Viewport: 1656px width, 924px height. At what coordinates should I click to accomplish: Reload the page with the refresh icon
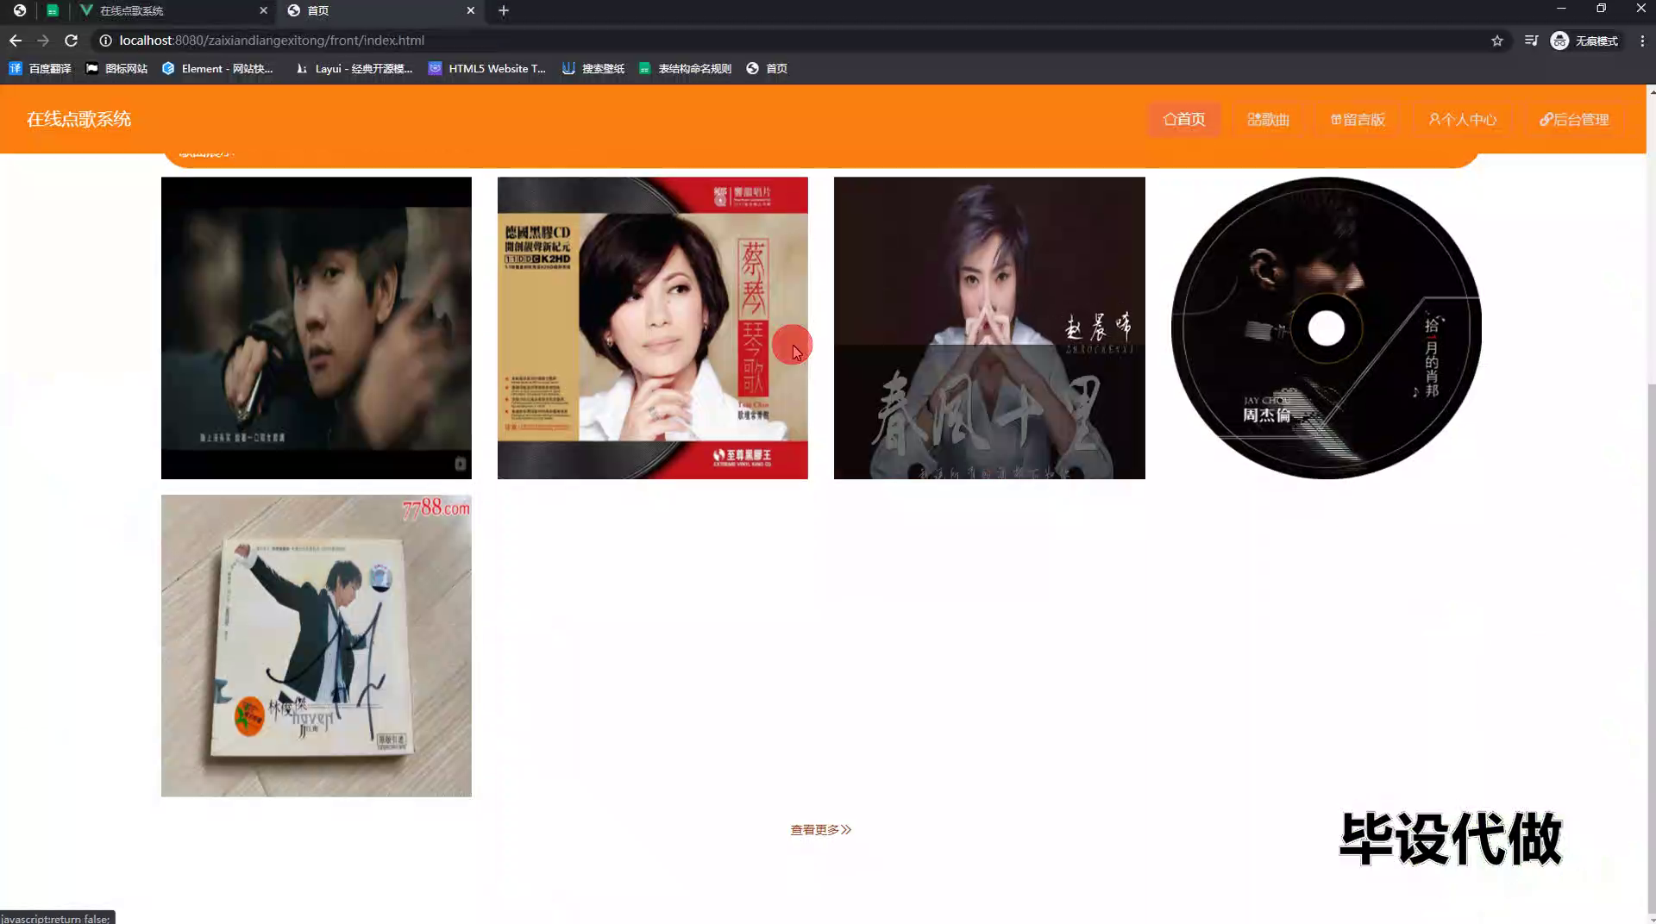72,41
